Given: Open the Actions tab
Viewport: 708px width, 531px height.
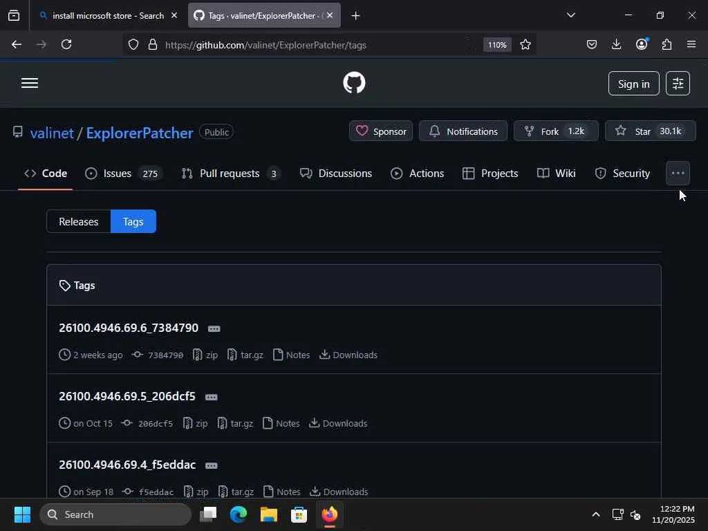Looking at the screenshot, I should click(x=417, y=174).
